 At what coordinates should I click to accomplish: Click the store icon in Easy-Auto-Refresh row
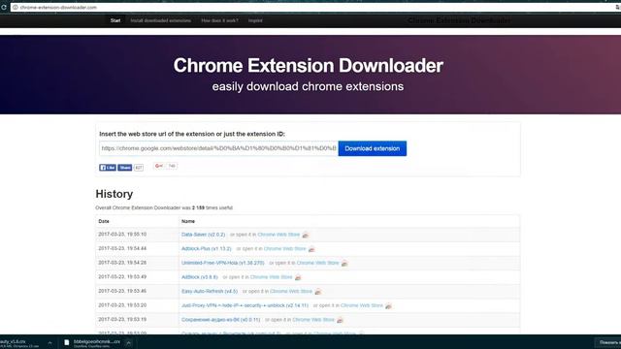[x=317, y=292]
